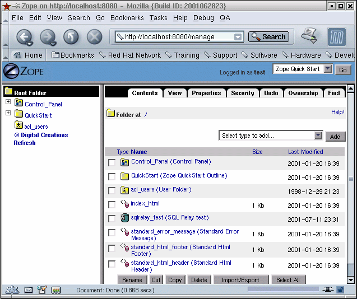The height and width of the screenshot is (299, 357).
Task: Switch to the Security tab
Action: (x=242, y=93)
